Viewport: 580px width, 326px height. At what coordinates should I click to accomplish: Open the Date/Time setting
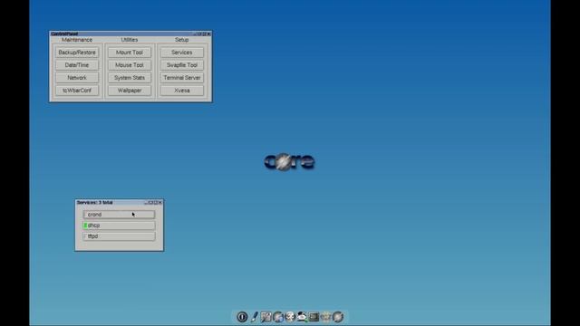coord(77,65)
